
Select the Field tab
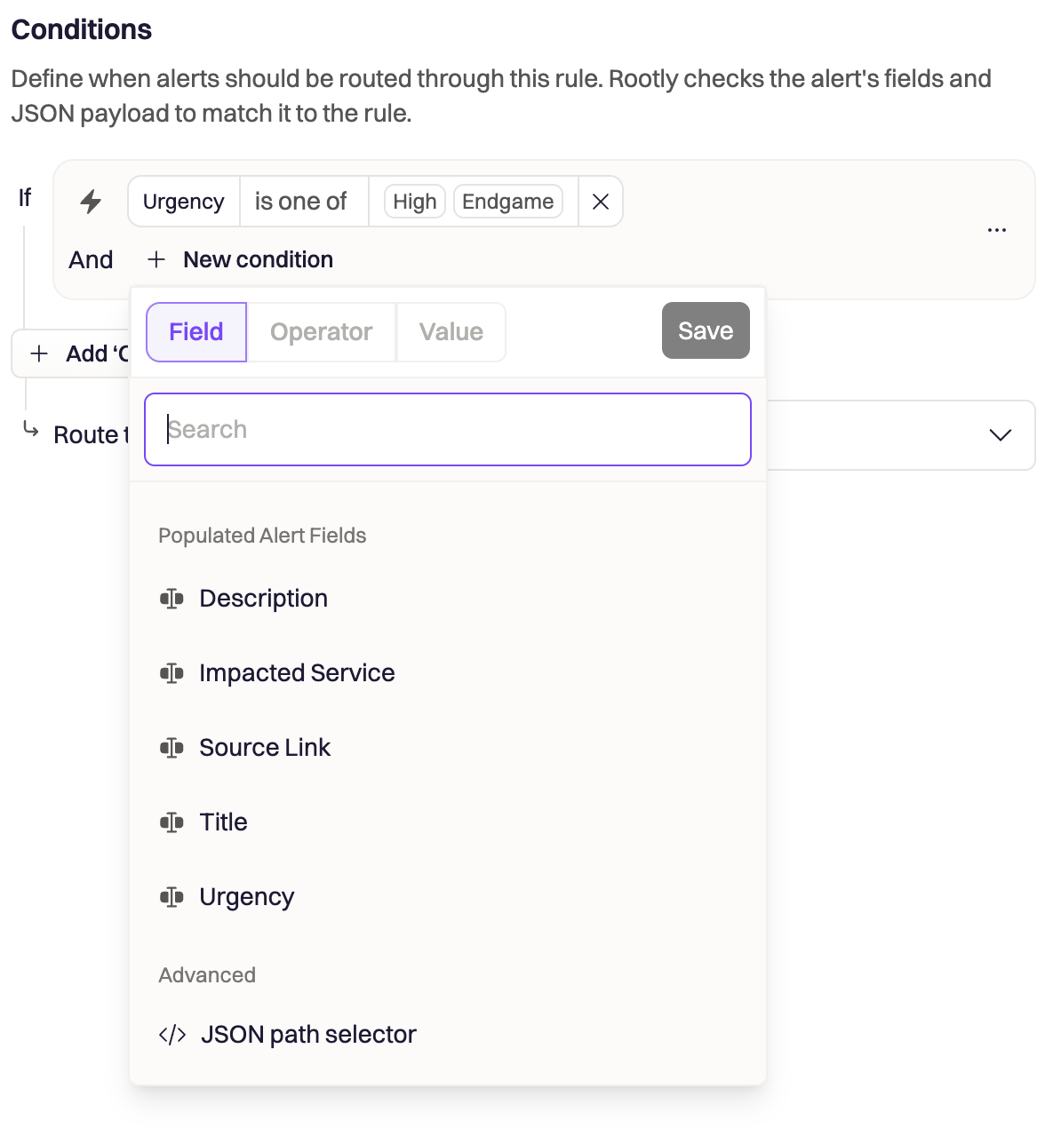196,332
